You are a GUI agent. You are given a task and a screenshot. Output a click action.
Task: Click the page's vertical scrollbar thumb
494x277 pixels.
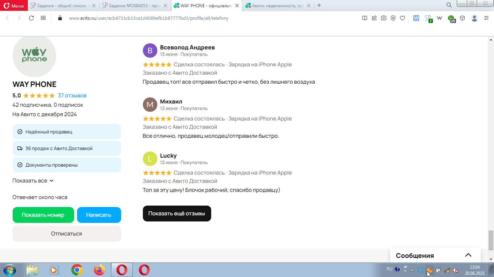[491, 241]
